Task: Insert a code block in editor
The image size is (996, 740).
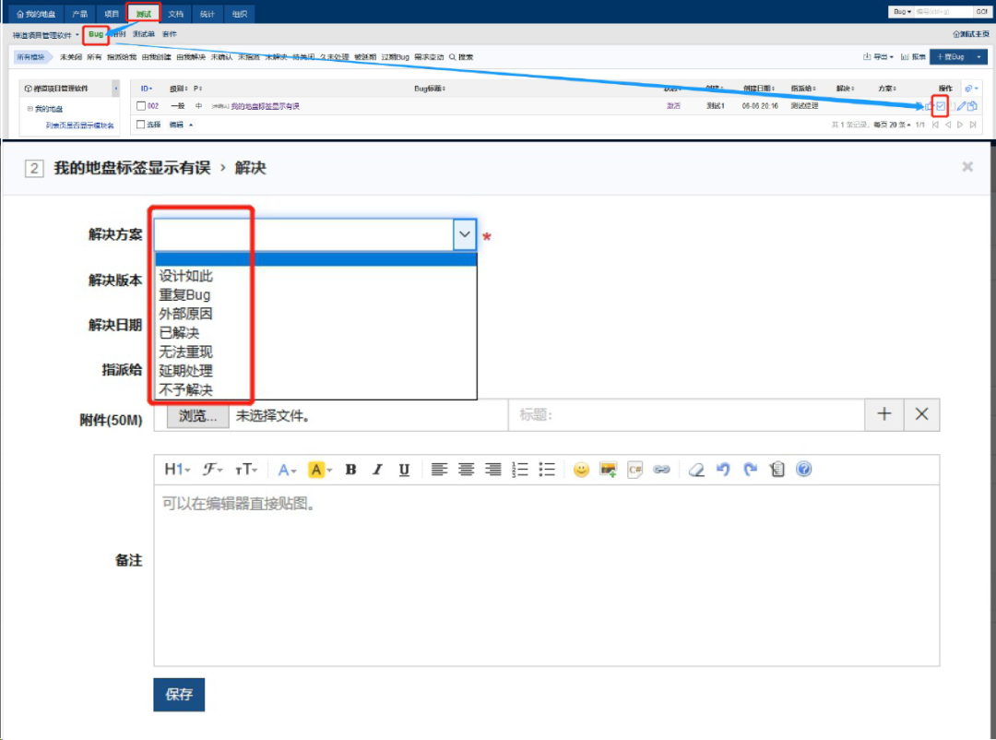Action: [634, 470]
